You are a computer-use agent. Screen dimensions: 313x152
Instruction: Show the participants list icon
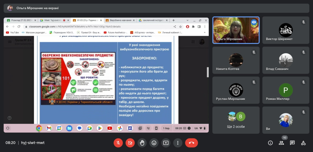281,143
